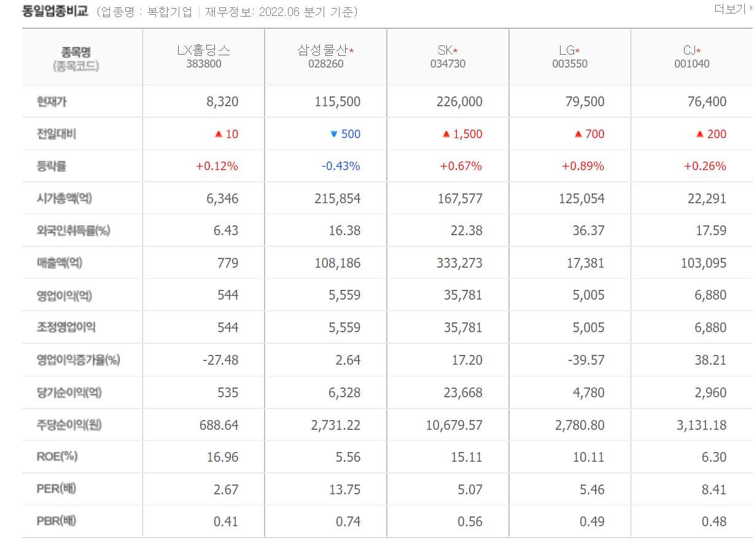Select the 종목명 header cell

click(x=82, y=57)
